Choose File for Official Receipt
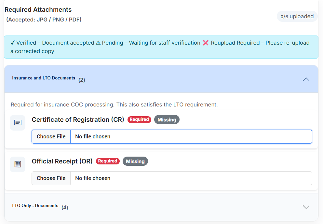323x224 pixels. (51, 178)
